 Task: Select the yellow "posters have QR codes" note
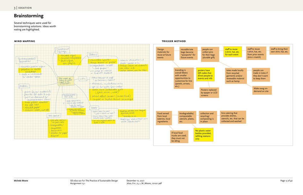[205, 74]
